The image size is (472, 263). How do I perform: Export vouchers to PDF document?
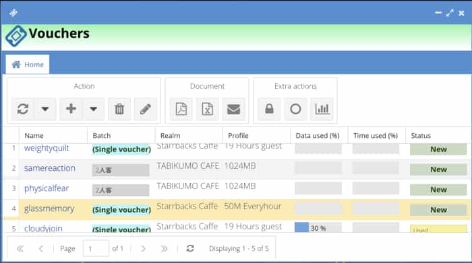[x=181, y=109]
